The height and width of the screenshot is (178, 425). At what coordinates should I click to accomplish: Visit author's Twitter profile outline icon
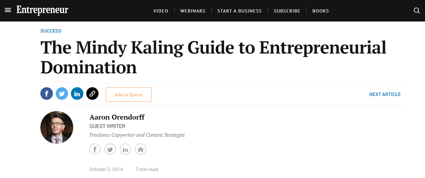click(110, 149)
